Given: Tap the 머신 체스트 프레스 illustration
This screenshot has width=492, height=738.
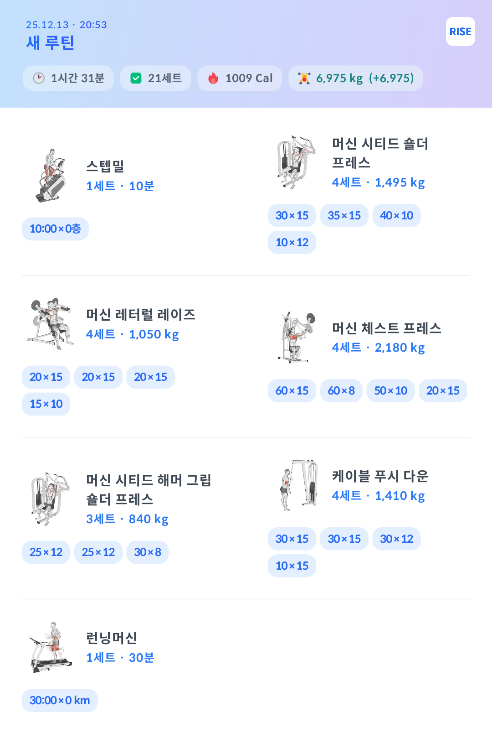Looking at the screenshot, I should (x=296, y=338).
